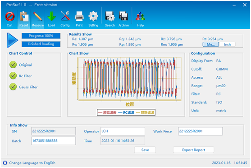Click the green Load arrow icon
The image size is (251, 168).
(51, 17)
